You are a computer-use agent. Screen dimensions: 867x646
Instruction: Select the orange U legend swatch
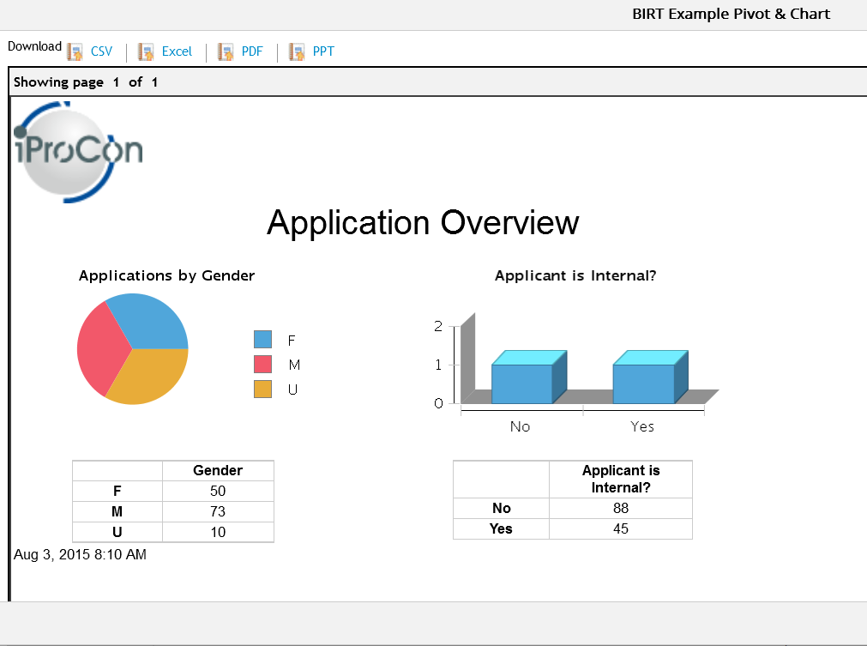click(262, 389)
